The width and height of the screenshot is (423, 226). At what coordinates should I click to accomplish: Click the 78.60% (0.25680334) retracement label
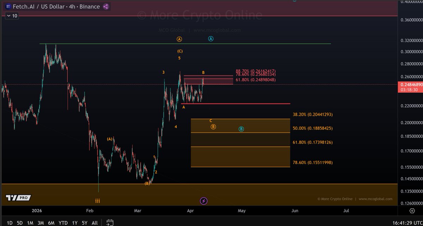[256, 74]
